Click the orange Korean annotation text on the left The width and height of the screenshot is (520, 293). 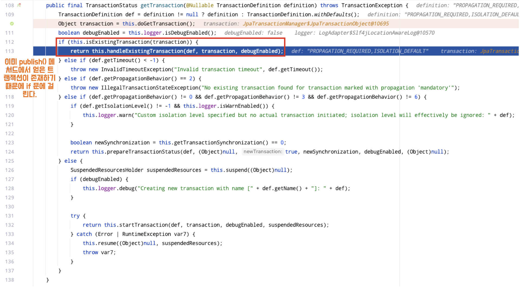click(30, 78)
